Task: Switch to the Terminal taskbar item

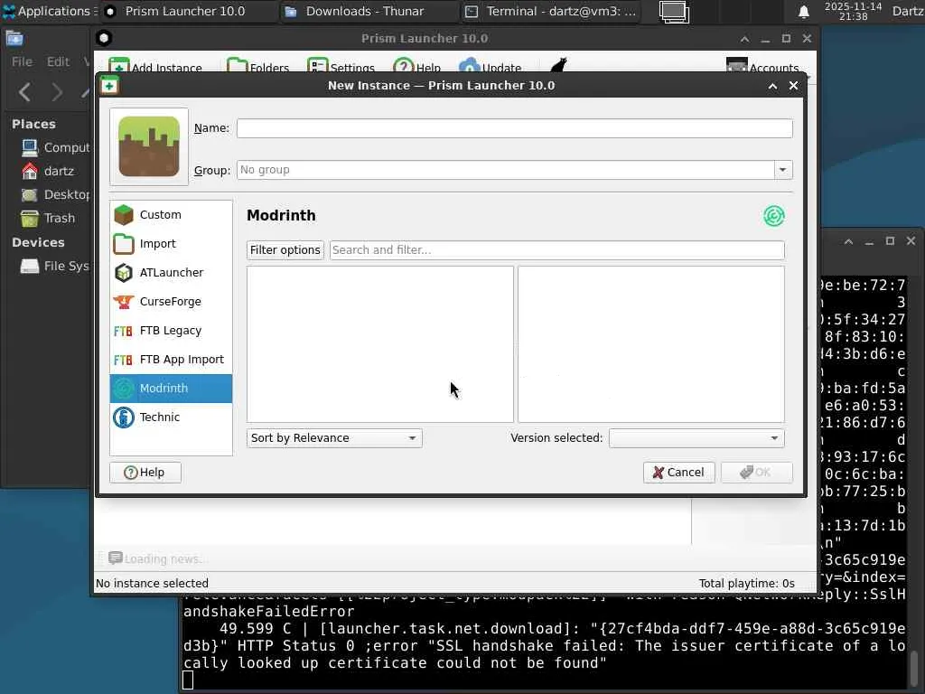Action: (x=550, y=11)
